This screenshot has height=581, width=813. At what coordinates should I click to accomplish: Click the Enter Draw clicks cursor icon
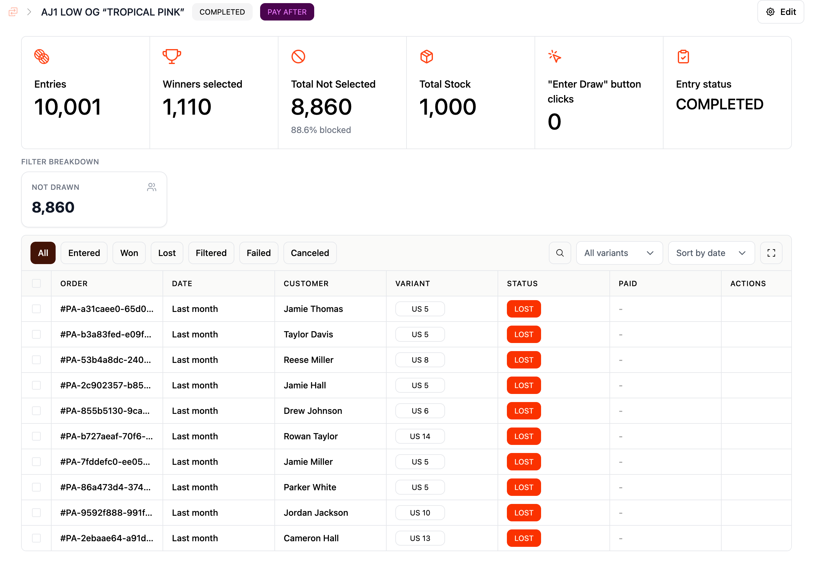pos(555,56)
